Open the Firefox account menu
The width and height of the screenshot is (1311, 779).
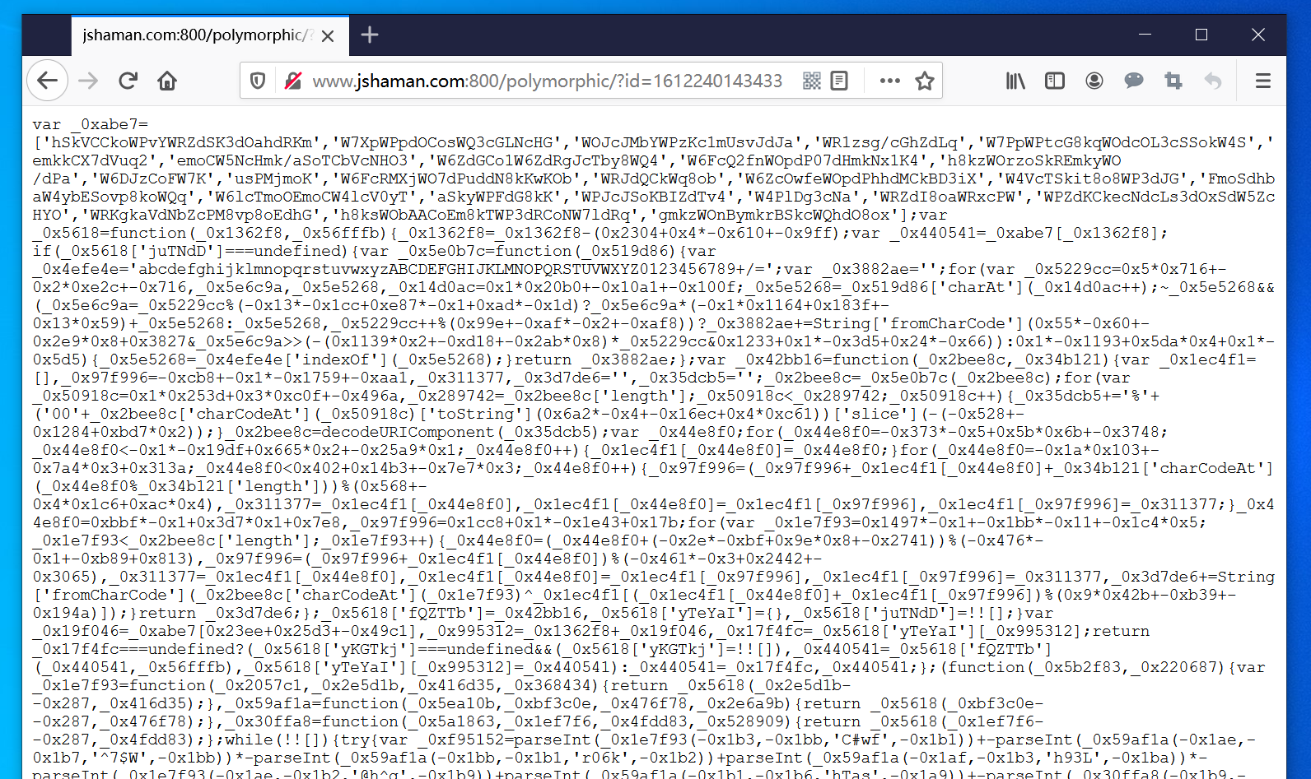click(x=1094, y=81)
